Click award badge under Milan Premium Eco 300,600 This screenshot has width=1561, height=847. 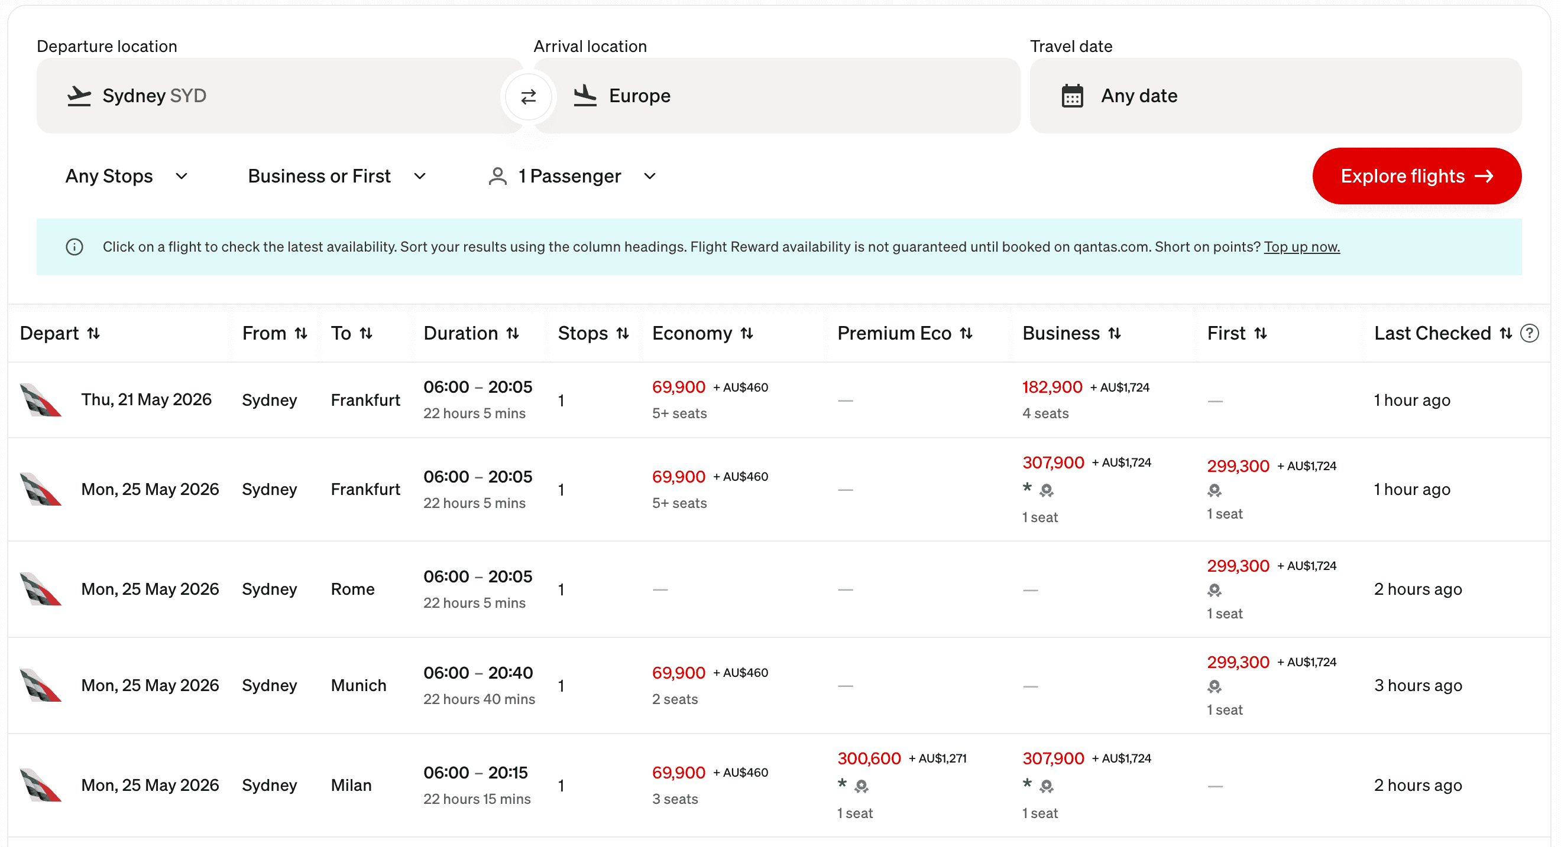[x=861, y=786]
